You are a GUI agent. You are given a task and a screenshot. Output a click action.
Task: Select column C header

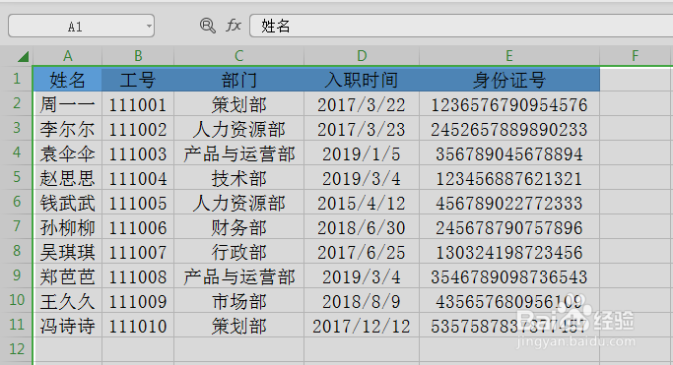click(x=238, y=56)
